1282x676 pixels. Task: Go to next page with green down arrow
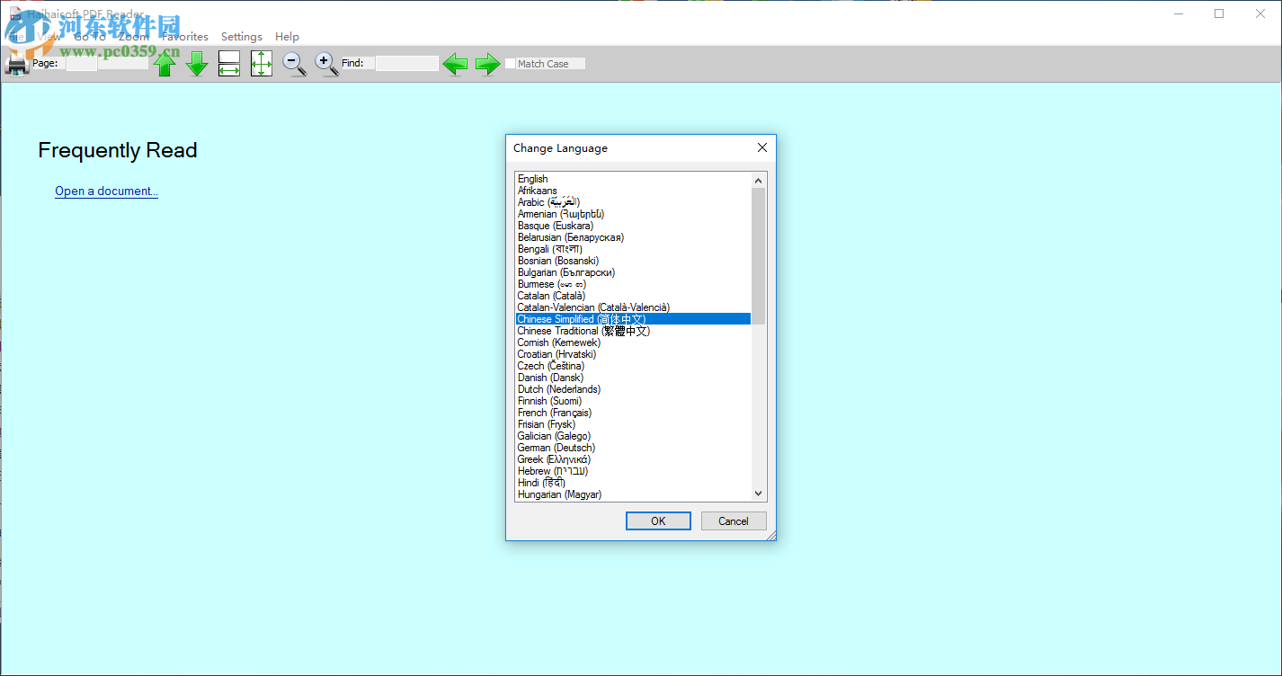[x=197, y=63]
